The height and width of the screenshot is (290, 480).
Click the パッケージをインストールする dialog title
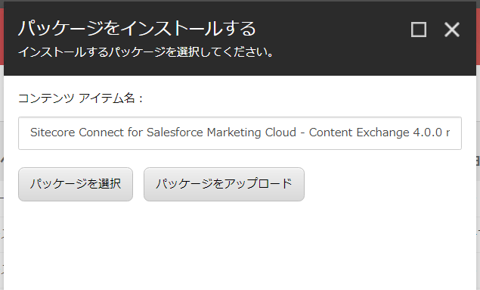137,29
